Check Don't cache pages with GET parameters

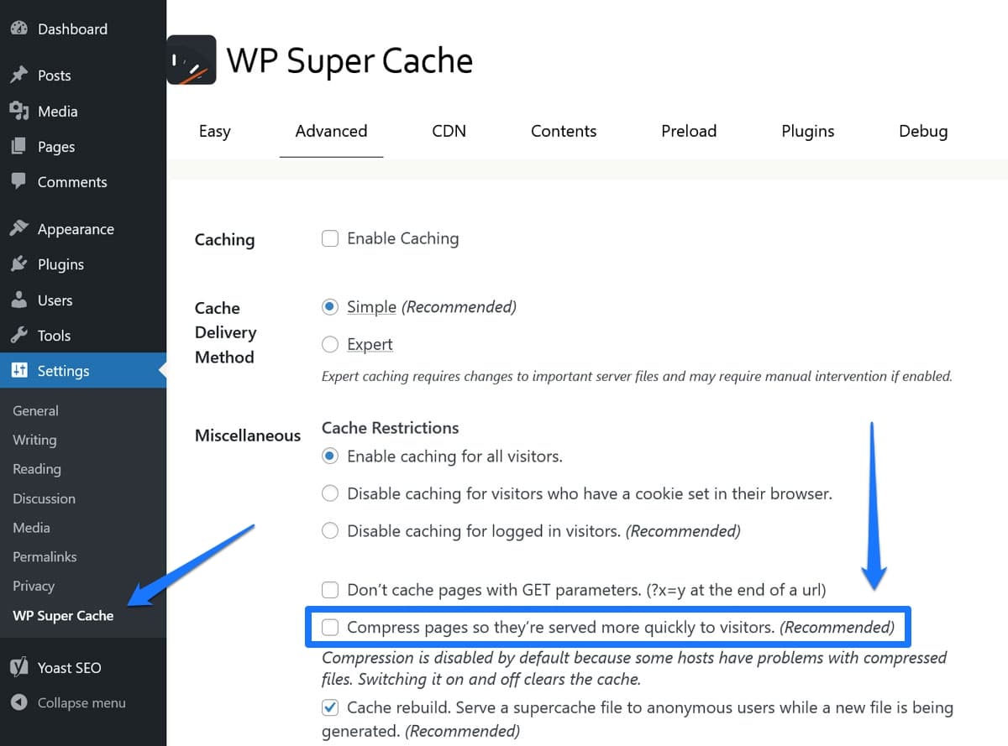click(x=330, y=590)
